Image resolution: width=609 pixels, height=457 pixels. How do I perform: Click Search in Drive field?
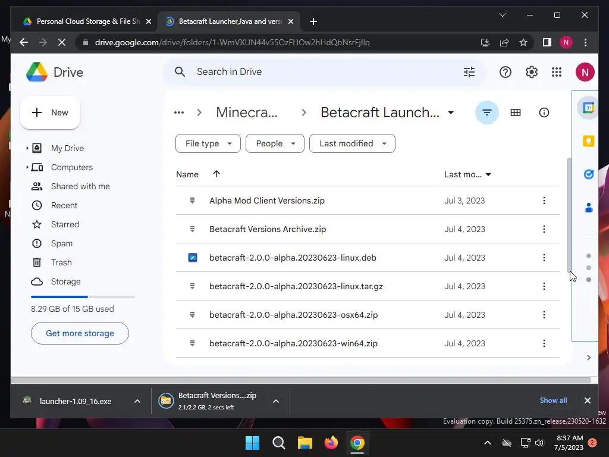coord(325,72)
